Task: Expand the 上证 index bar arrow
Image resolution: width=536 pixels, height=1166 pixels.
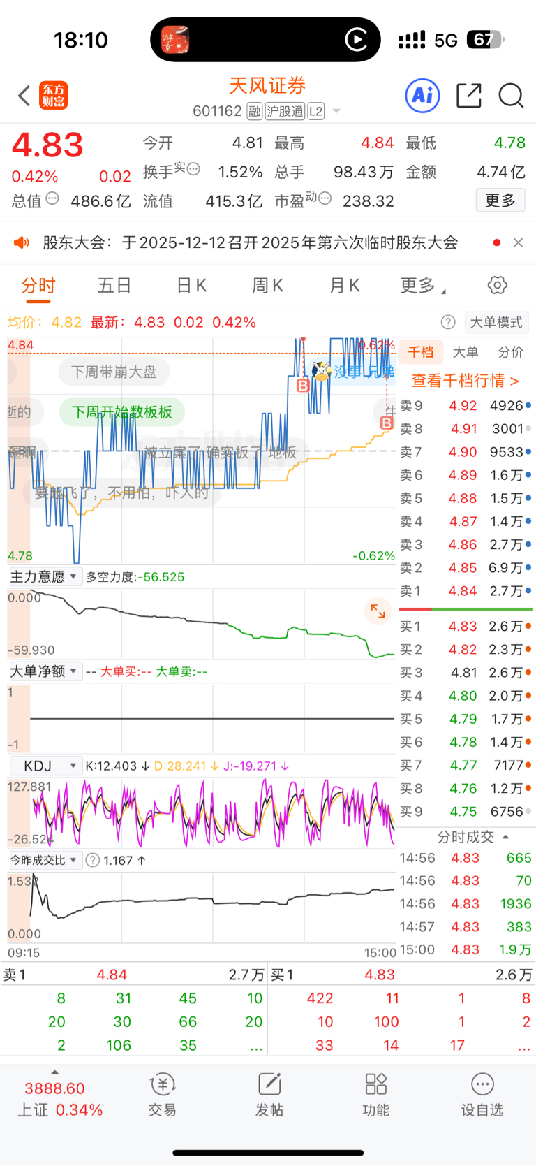Action: 54,1072
